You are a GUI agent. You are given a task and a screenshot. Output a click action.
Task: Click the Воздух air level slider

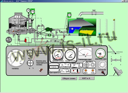tap(100, 34)
